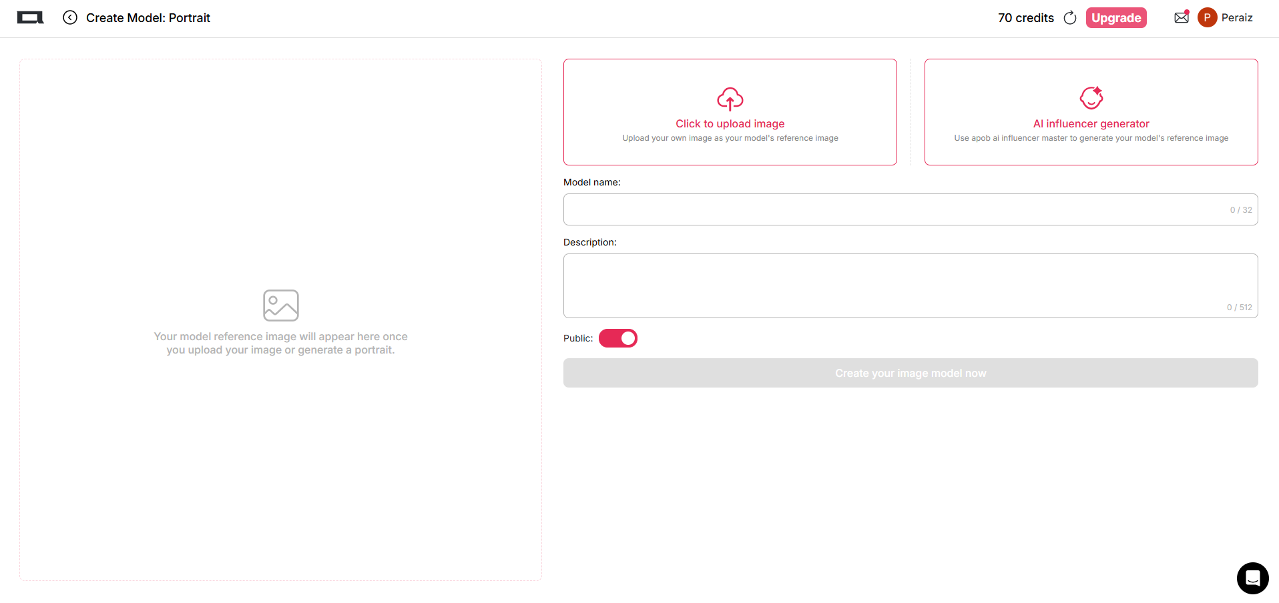Refresh credits with the circular arrow icon

(1069, 18)
